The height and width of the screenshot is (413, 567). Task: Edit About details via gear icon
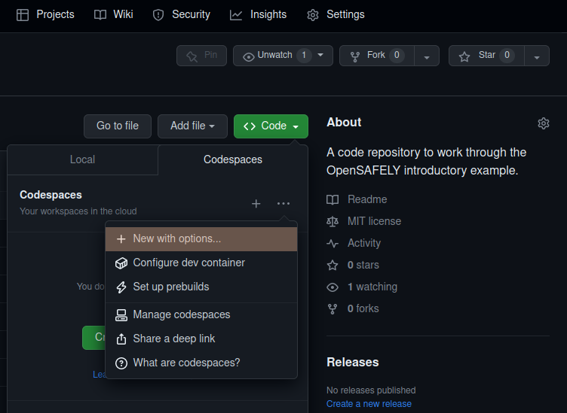coord(544,123)
